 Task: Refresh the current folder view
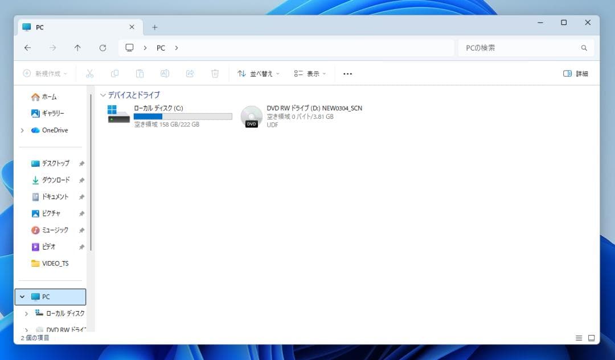click(102, 48)
